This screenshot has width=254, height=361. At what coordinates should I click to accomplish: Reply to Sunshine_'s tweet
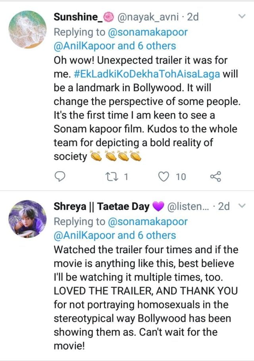click(59, 177)
